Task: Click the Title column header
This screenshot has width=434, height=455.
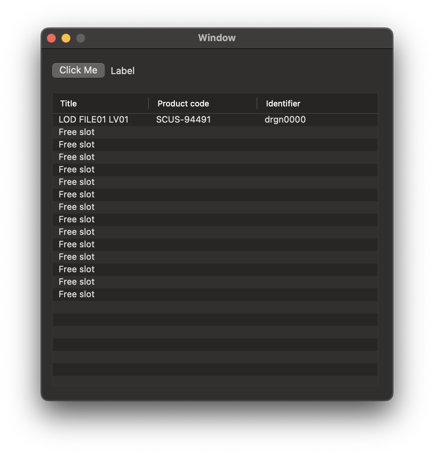Action: click(x=69, y=103)
